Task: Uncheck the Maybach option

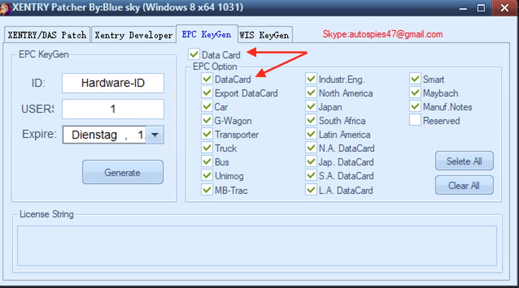Action: 415,93
